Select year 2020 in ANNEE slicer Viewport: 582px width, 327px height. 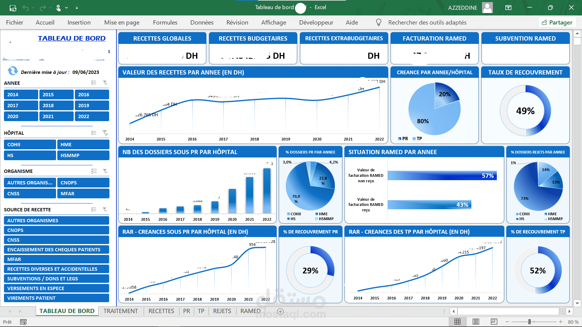coord(21,116)
